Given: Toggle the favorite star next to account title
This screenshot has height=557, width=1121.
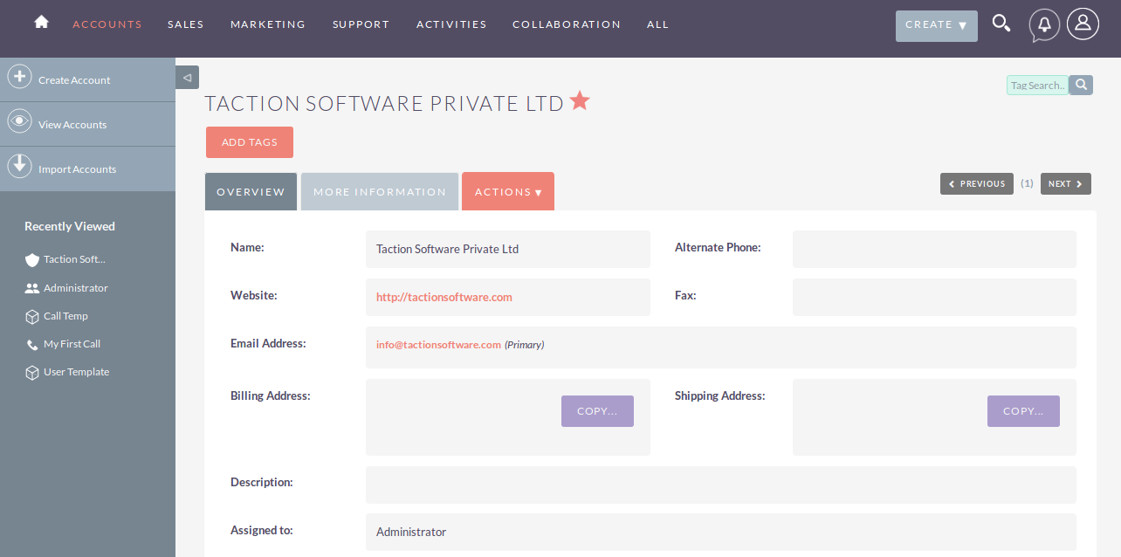Looking at the screenshot, I should pos(580,101).
